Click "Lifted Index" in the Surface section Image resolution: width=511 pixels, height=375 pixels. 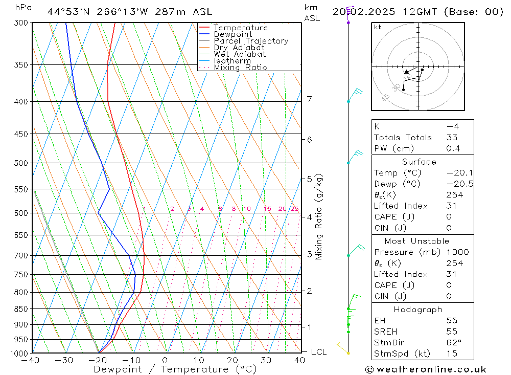click(401, 206)
